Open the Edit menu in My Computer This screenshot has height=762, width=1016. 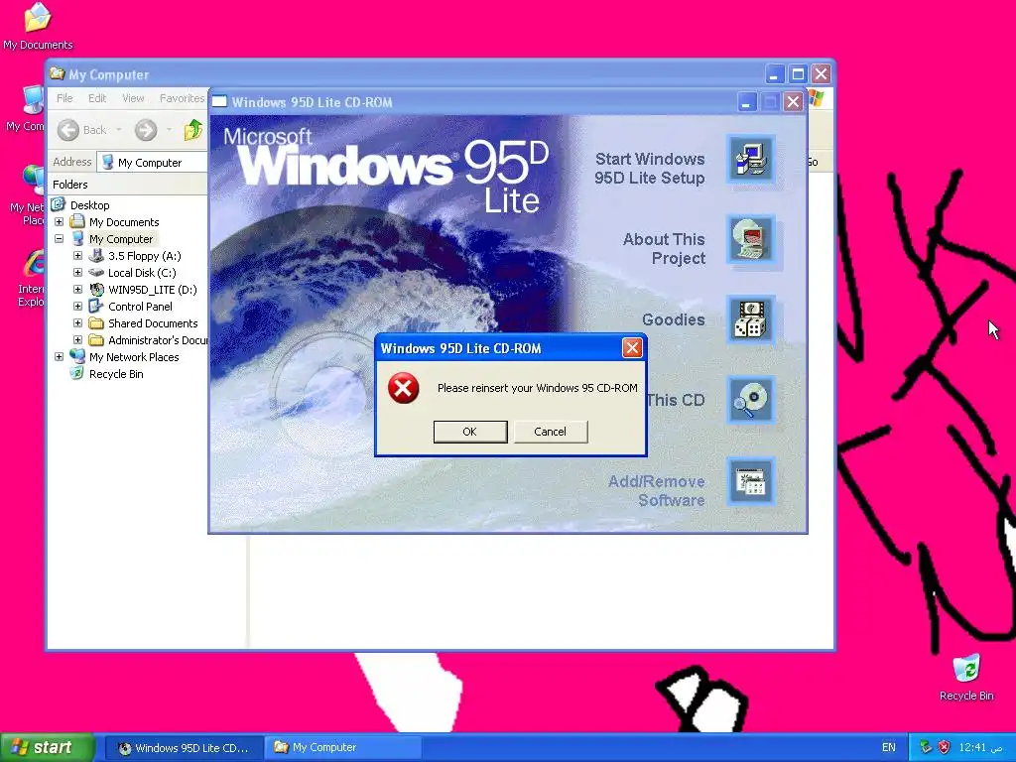pos(97,98)
